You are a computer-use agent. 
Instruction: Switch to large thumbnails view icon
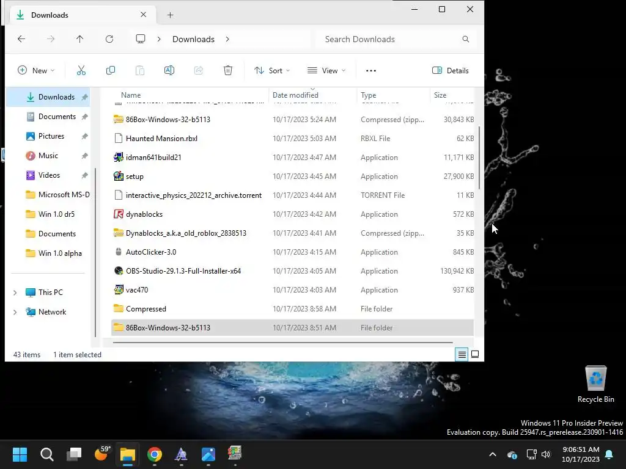tap(475, 354)
